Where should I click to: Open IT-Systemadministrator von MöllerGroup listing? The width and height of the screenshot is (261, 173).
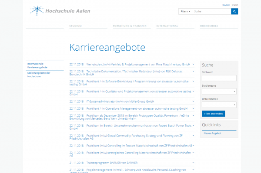coord(112,101)
